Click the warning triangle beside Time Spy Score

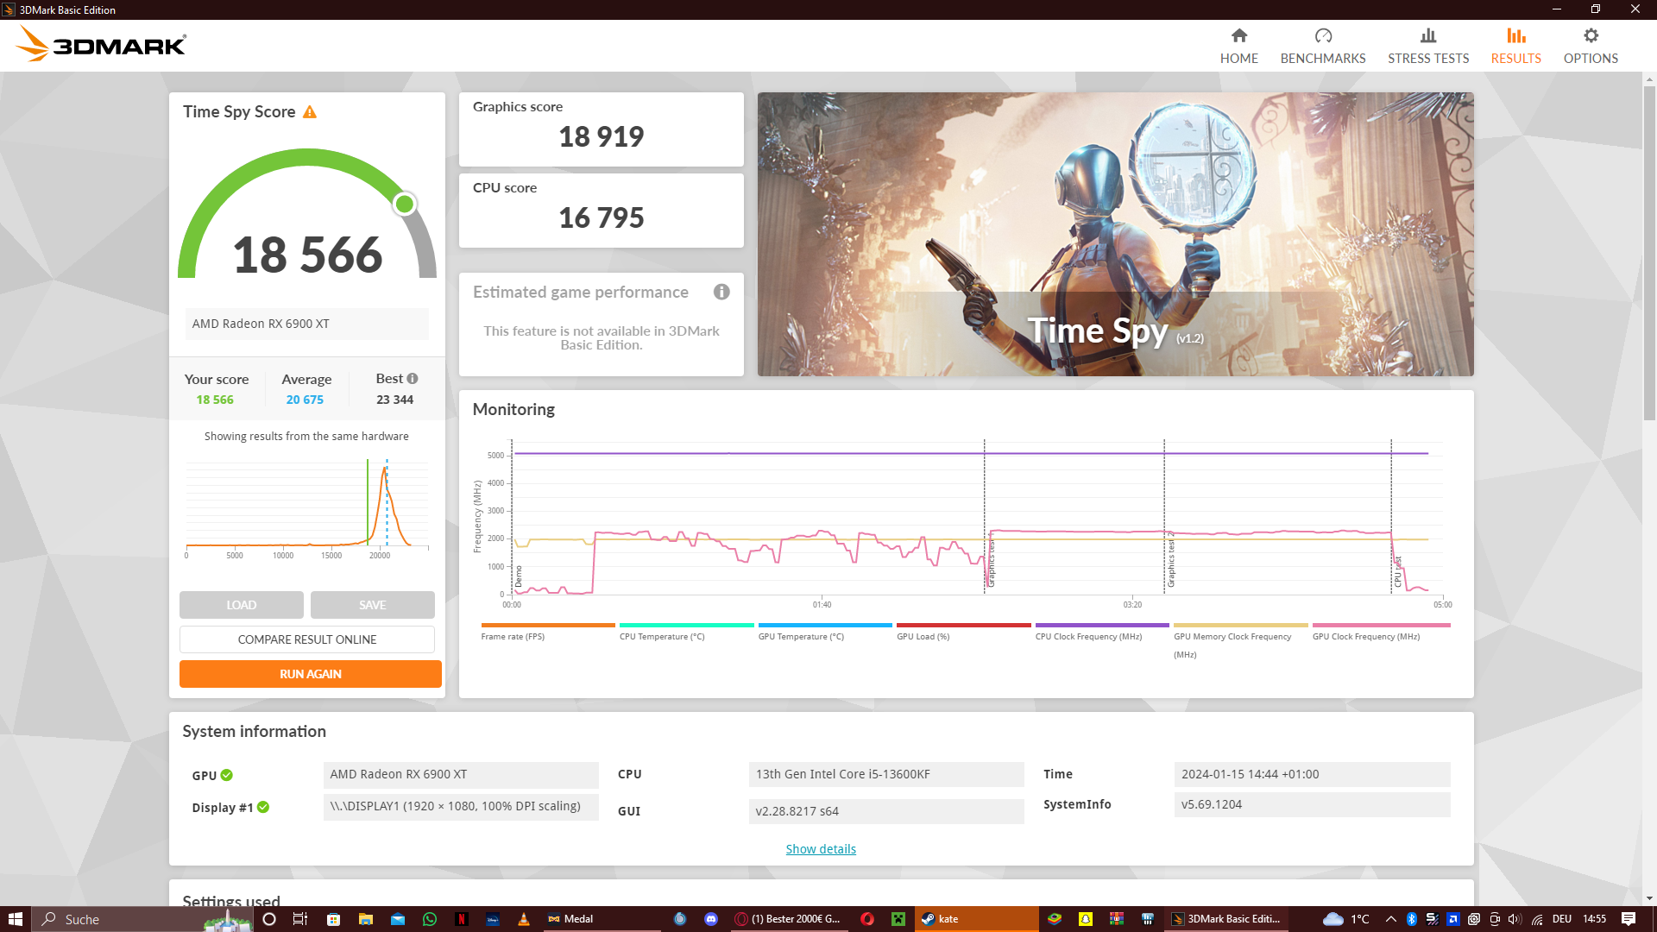[x=311, y=111]
